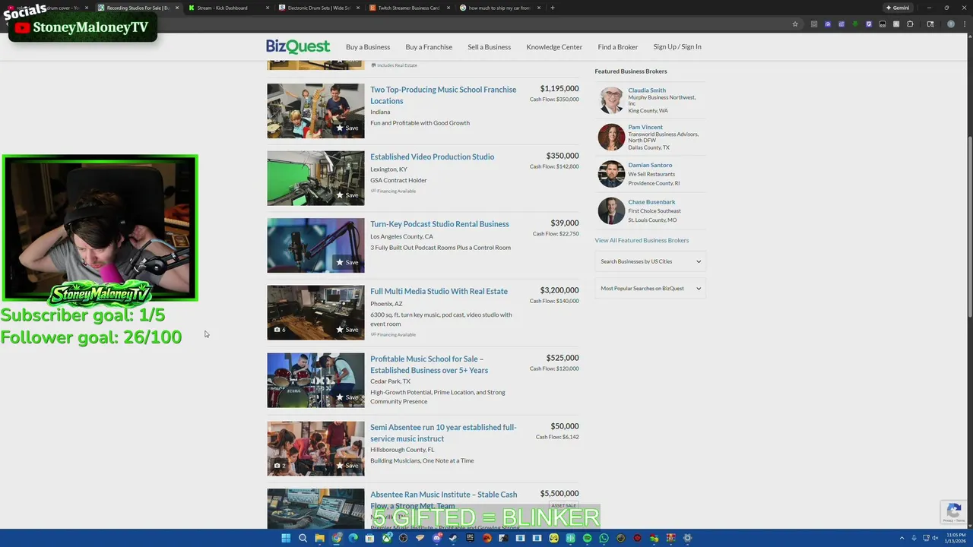Open OBS Studio from the taskbar
This screenshot has height=547, width=973.
[404, 538]
